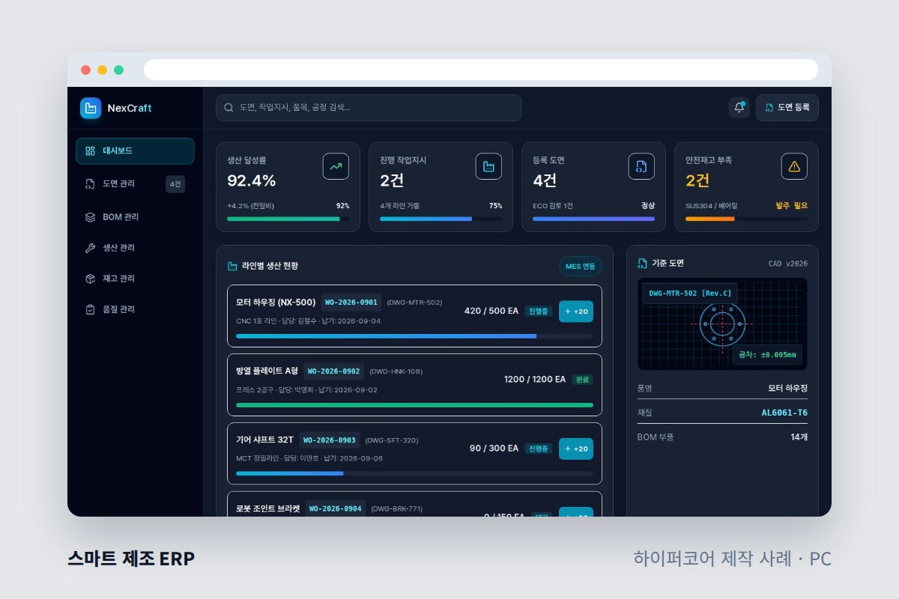Open BOM 관리 in the sidebar
This screenshot has width=899, height=599.
click(135, 217)
